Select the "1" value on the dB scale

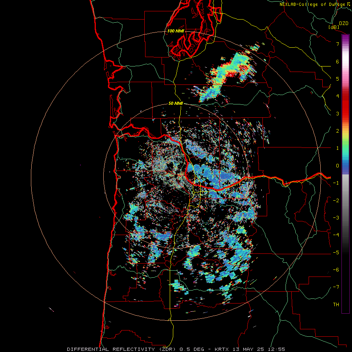click(338, 148)
